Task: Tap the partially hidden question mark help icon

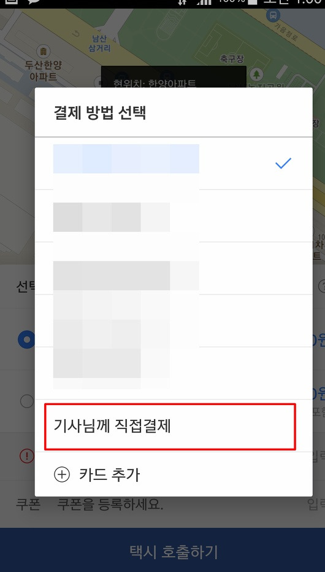Action: click(x=321, y=285)
